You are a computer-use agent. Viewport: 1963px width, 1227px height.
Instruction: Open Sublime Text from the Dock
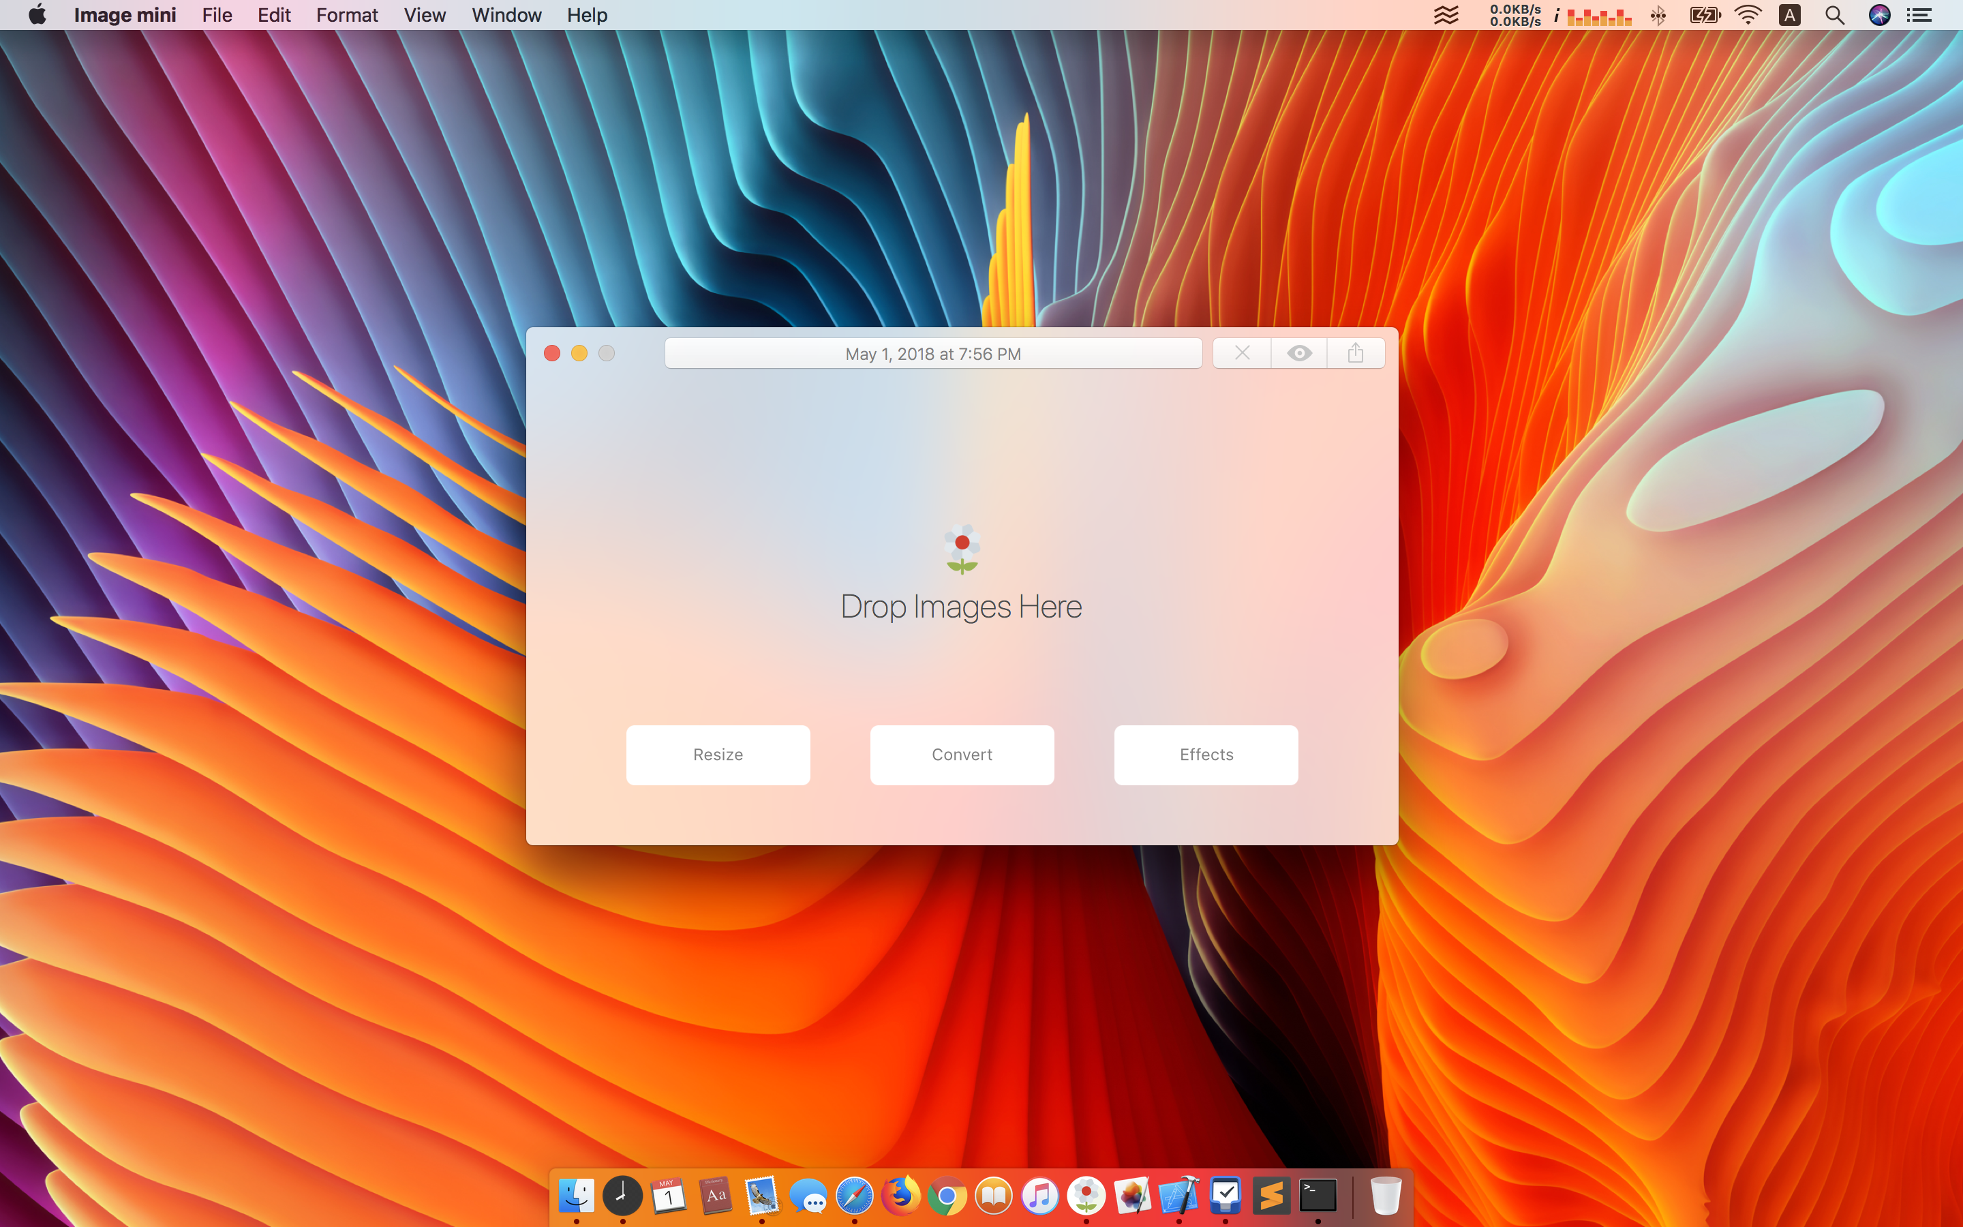1271,1196
